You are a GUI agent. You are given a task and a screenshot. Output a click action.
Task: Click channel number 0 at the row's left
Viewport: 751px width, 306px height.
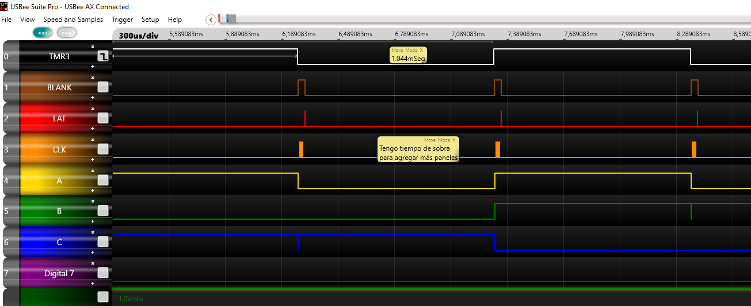[x=6, y=56]
